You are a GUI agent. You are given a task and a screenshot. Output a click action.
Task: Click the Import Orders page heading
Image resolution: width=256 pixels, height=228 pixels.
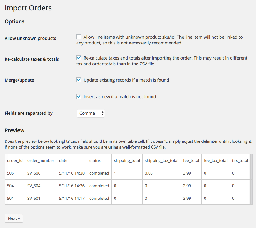tap(28, 8)
